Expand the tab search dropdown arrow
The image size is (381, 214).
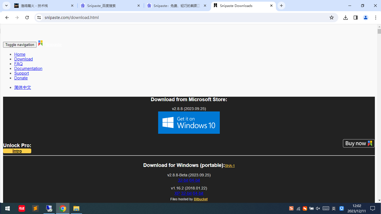point(6,6)
